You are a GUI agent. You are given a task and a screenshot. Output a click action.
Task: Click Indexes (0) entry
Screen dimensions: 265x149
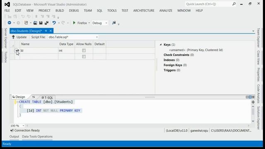coord(171,60)
